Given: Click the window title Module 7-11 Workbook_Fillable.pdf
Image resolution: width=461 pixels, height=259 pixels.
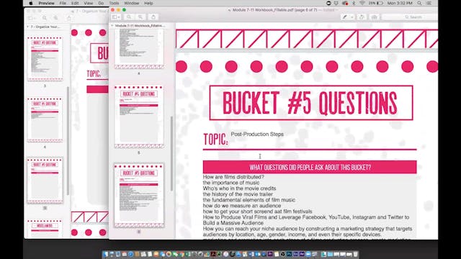Looking at the screenshot, I should tap(274, 10).
